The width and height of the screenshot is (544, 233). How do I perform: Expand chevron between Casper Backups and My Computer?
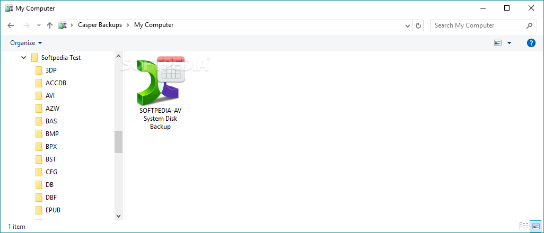click(x=128, y=25)
